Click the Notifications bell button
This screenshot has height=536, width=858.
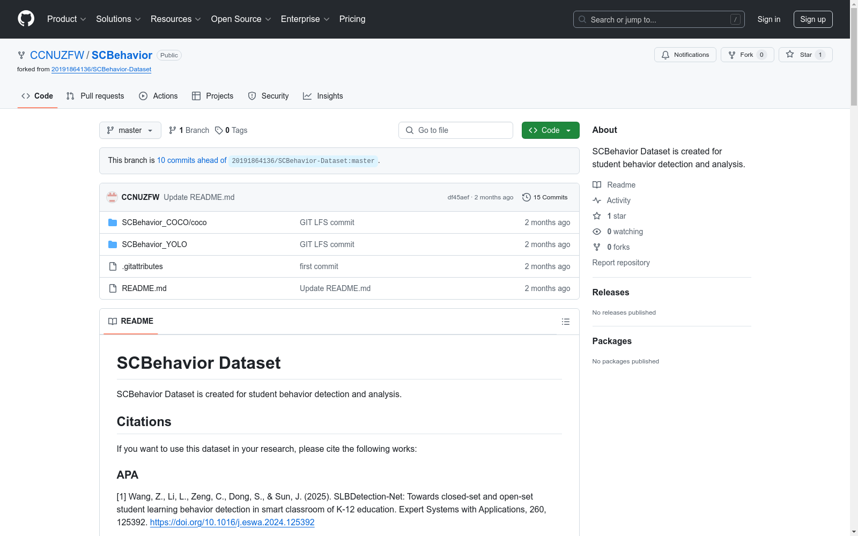685,55
